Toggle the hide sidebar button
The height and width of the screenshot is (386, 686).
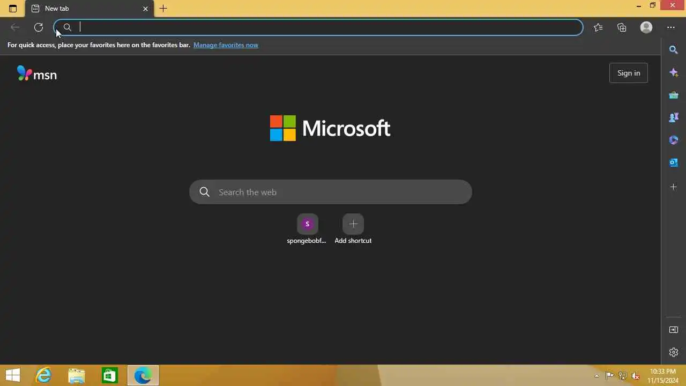tap(674, 330)
